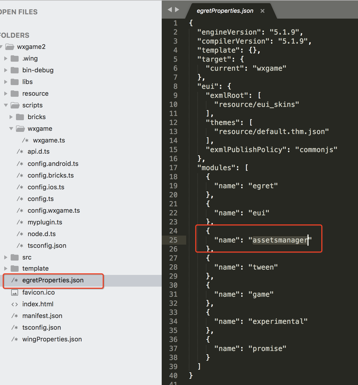358x385 pixels.
Task: Switch to the egretProperties.json tab
Action: [225, 11]
